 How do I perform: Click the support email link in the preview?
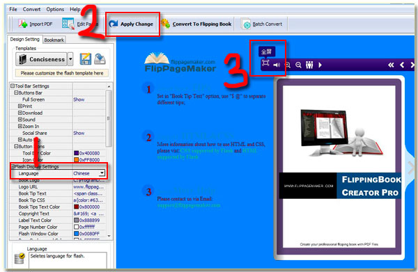tap(189, 205)
